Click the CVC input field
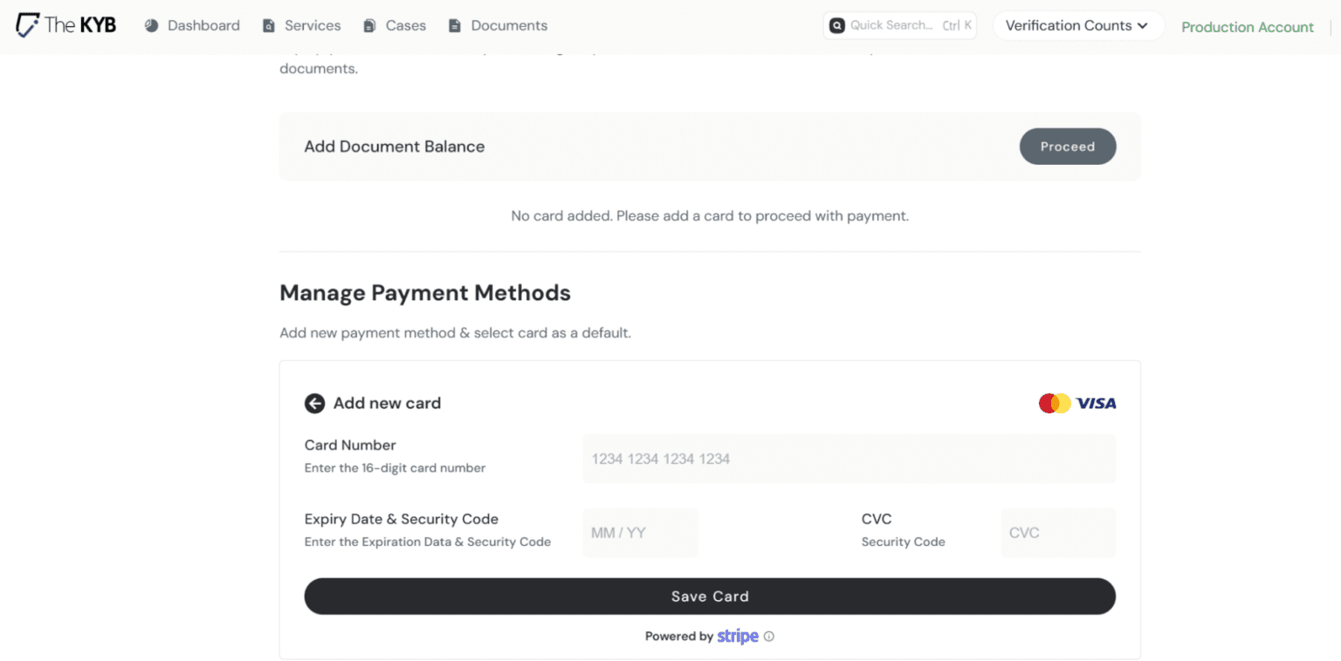The height and width of the screenshot is (661, 1341). (1058, 533)
